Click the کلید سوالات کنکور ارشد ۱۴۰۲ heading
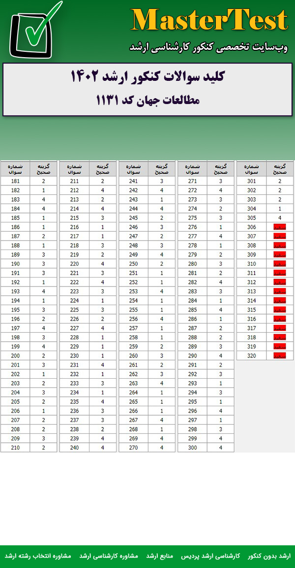This screenshot has height=568, width=295. (x=147, y=77)
